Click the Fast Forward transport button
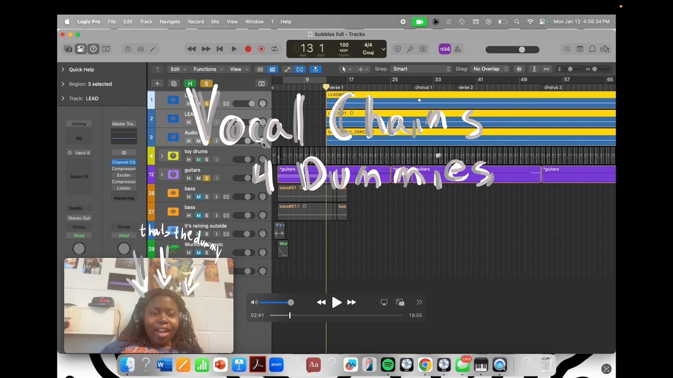The image size is (673, 378). 206,49
